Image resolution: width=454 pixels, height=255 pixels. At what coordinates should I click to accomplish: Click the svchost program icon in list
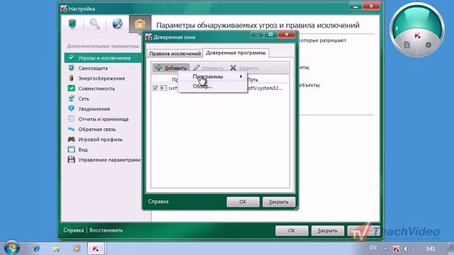click(163, 88)
